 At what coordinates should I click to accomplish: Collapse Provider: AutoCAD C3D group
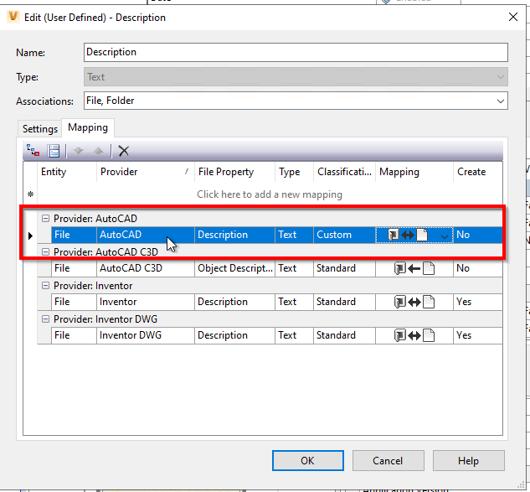[45, 252]
